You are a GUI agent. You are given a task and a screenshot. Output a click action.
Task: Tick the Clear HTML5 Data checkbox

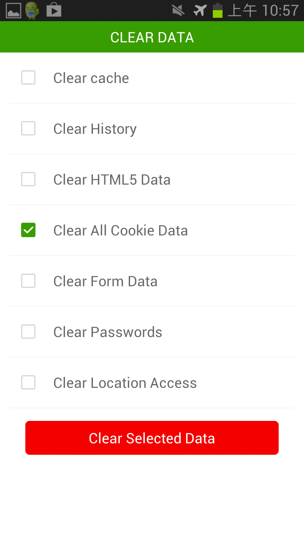point(28,180)
